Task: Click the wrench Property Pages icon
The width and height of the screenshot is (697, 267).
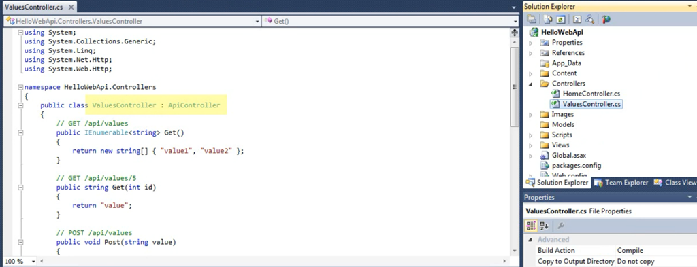Action: pyautogui.click(x=561, y=226)
